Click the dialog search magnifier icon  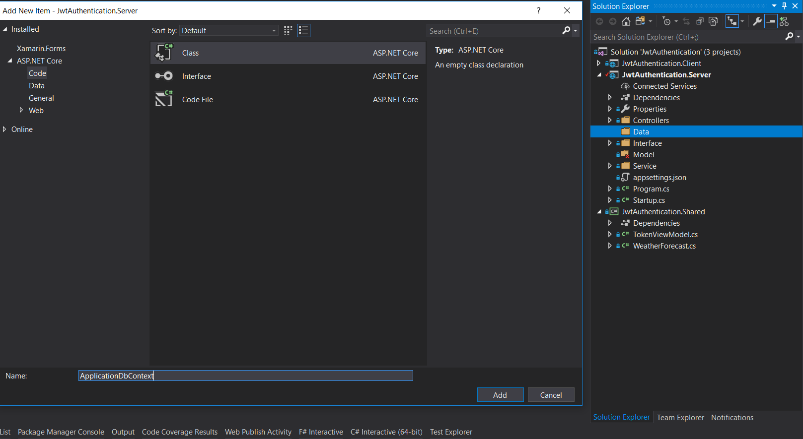coord(566,30)
